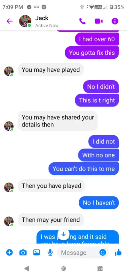Select the "You can't do this to me" message
Screen dimensions: 127x276
(84, 169)
